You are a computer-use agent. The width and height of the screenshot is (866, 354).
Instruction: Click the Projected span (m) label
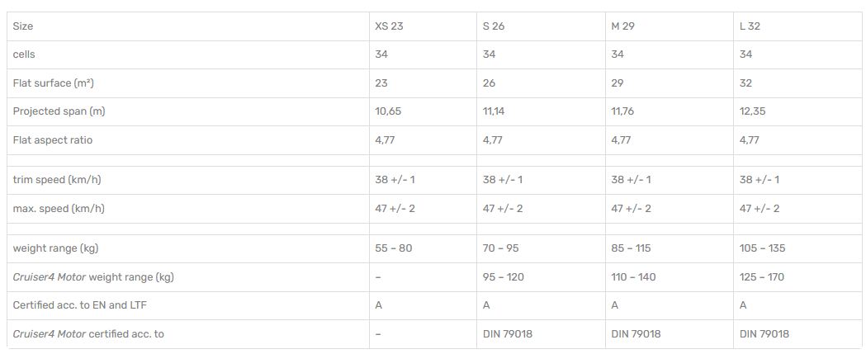(59, 111)
